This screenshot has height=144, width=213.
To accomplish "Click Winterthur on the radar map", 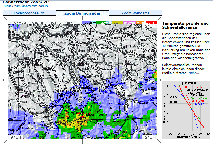I will point(104,48).
